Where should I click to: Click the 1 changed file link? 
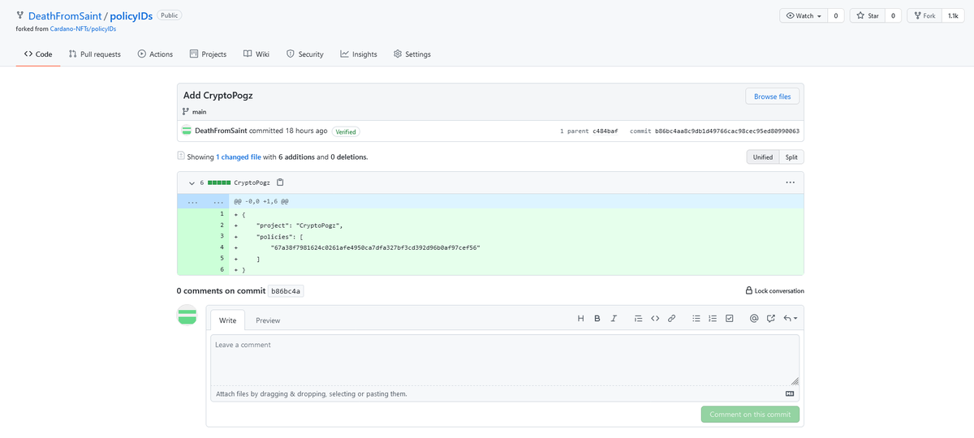click(239, 157)
